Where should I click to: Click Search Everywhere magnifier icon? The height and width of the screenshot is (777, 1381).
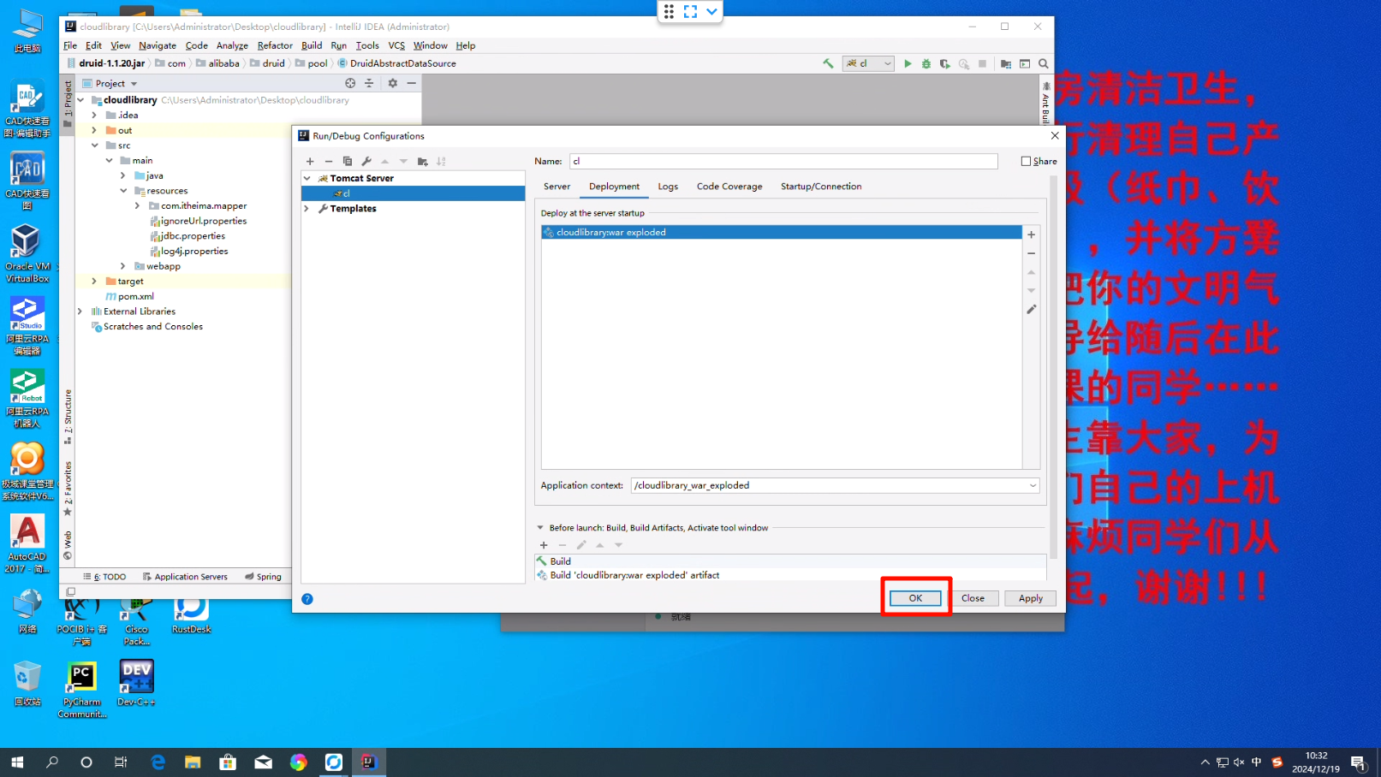1044,63
